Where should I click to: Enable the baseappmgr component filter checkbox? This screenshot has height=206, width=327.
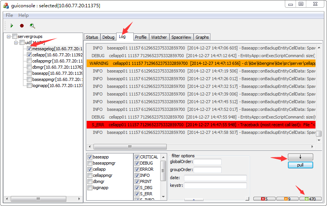[x=90, y=163]
